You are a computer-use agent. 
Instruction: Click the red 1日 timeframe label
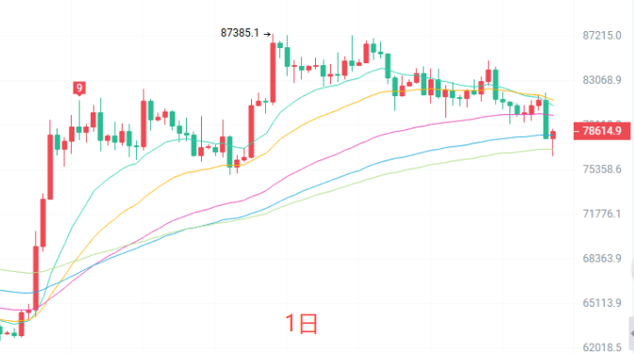pos(301,323)
